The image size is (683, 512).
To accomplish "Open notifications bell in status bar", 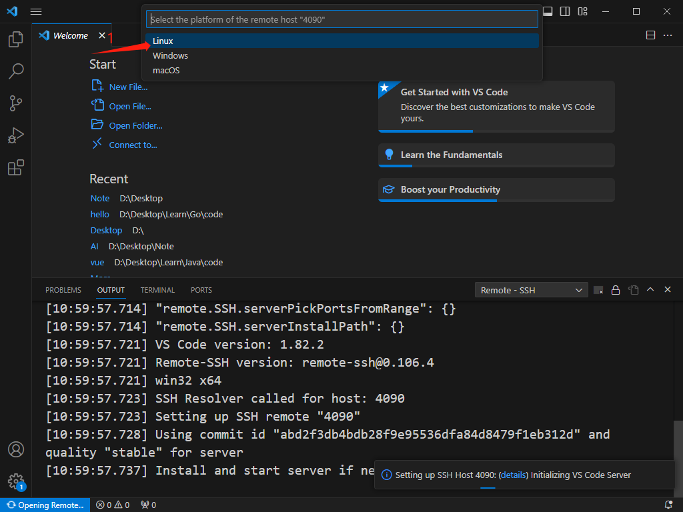I will tap(668, 505).
